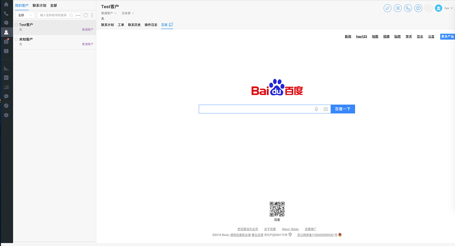The image size is (455, 246).
Task: Open the 全部 filter dropdown
Action: (x=25, y=15)
